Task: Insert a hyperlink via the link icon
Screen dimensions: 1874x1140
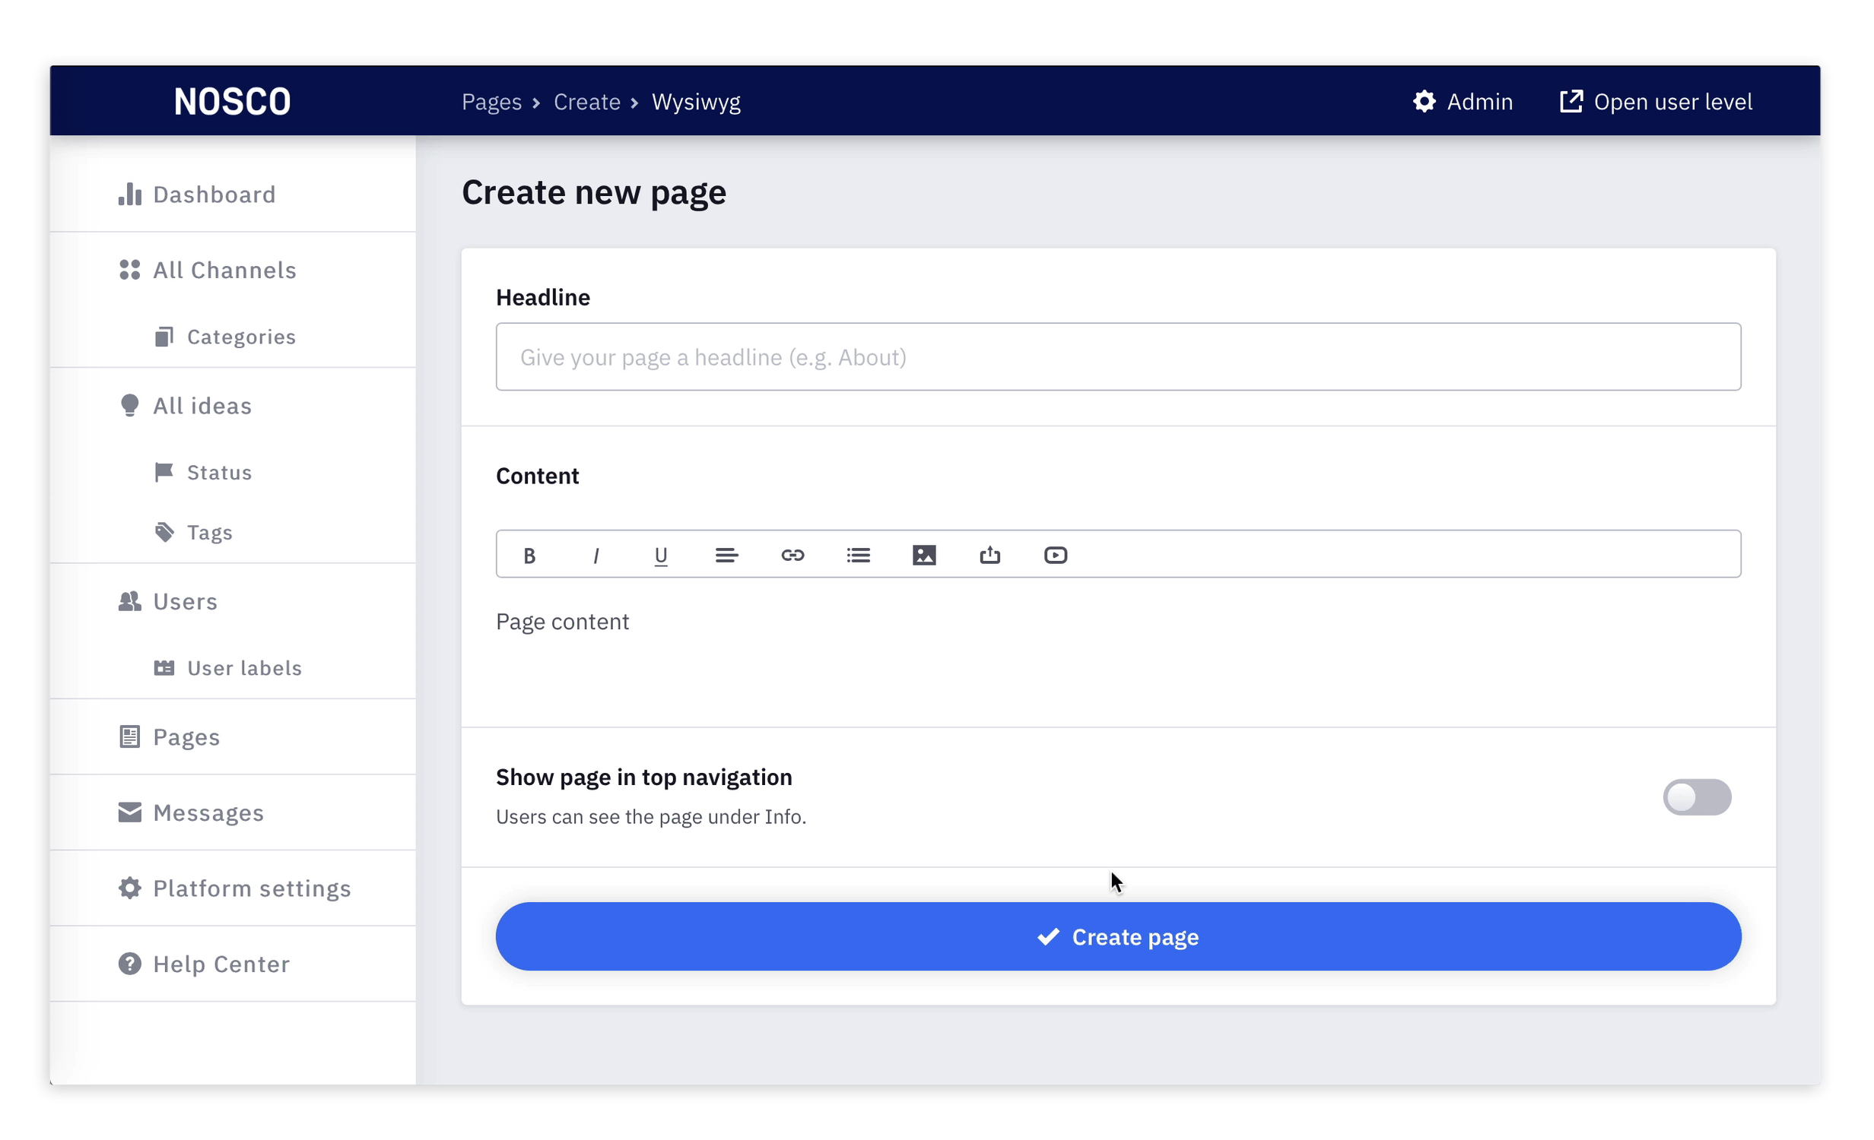Action: coord(792,556)
